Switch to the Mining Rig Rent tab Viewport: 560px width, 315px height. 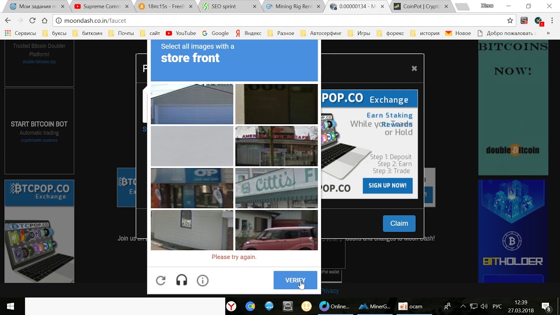[291, 7]
